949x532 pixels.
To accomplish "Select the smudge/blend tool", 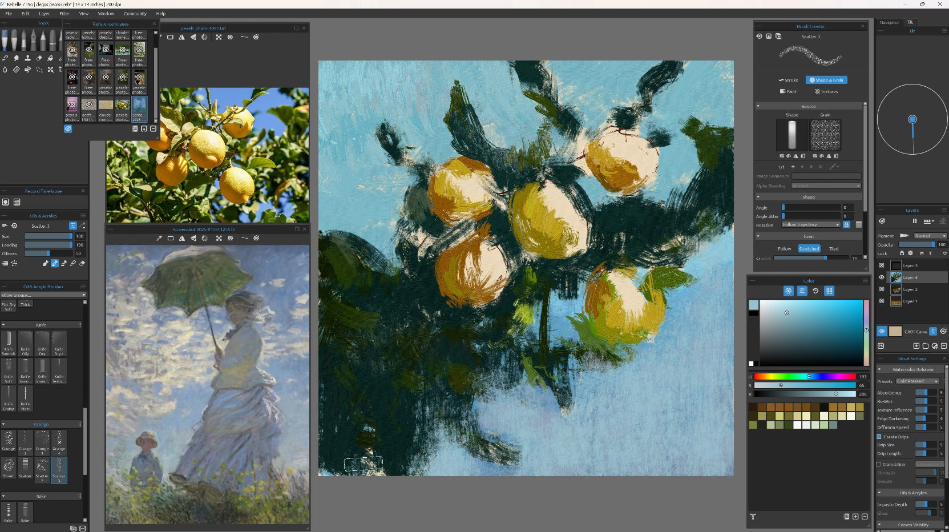I will (x=16, y=58).
